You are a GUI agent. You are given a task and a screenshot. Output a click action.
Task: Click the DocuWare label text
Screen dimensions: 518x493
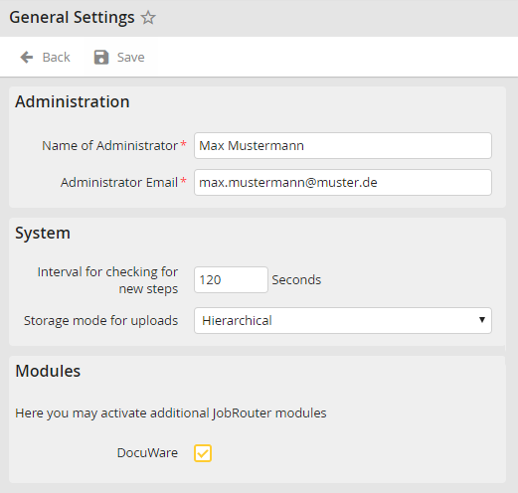click(147, 453)
